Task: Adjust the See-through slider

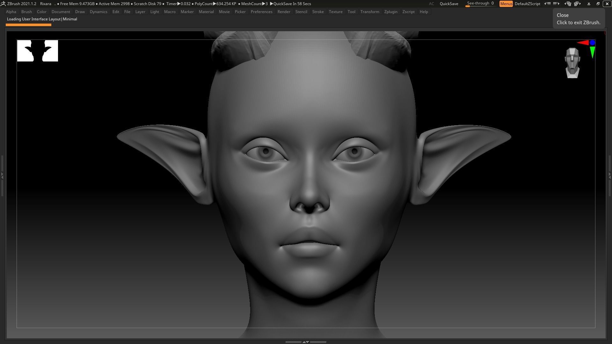Action: pyautogui.click(x=480, y=4)
